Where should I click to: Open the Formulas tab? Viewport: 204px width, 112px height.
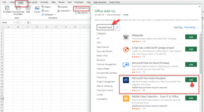pyautogui.click(x=44, y=2)
